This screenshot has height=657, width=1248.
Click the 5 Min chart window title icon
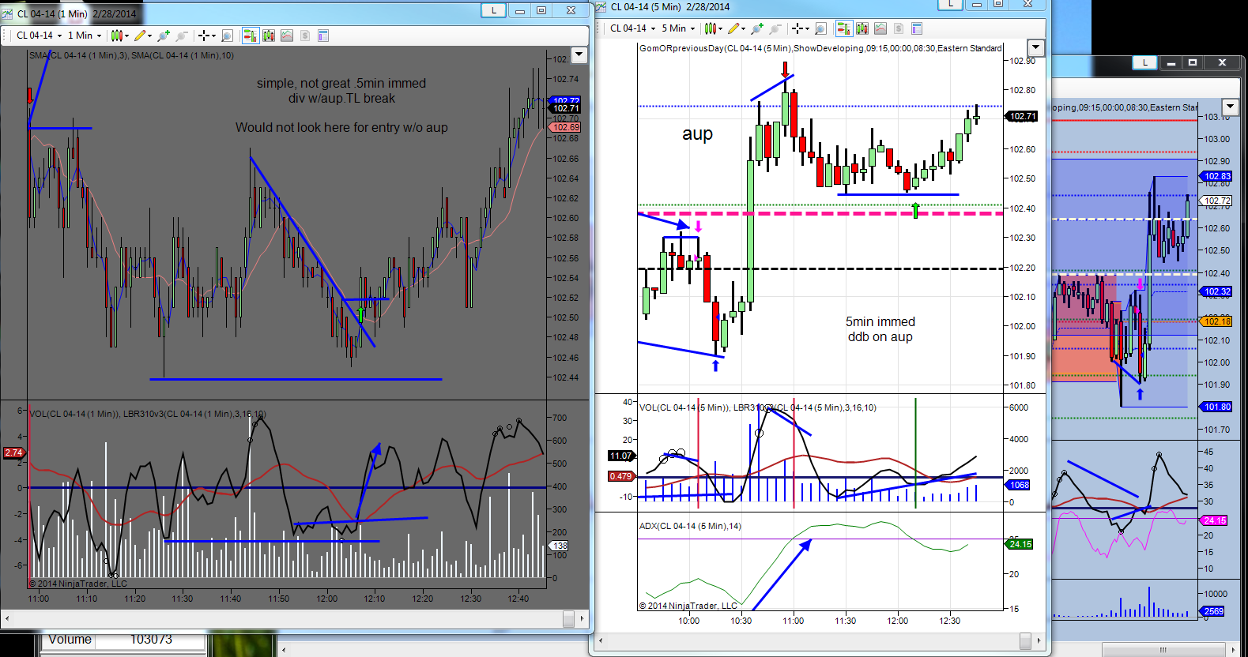tap(601, 6)
